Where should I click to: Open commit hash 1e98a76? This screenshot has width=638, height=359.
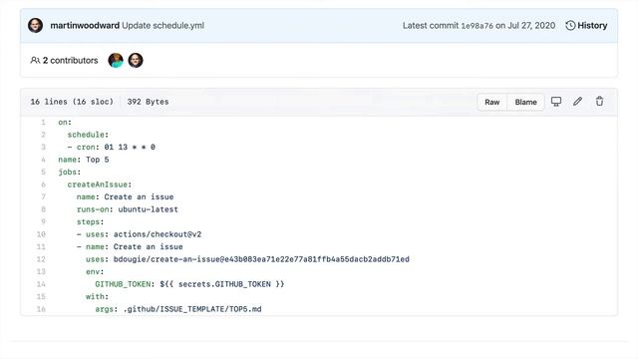tap(477, 26)
